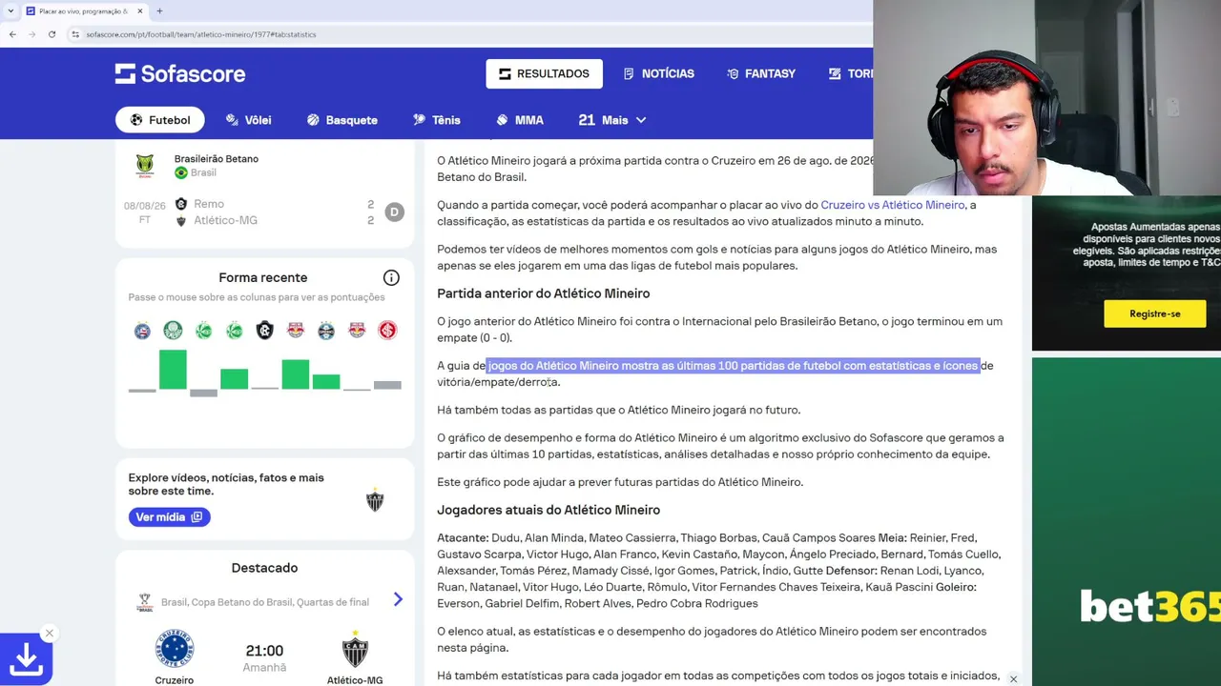Viewport: 1221px width, 686px height.
Task: Select the Internacional crest in Forma recente
Action: [387, 331]
